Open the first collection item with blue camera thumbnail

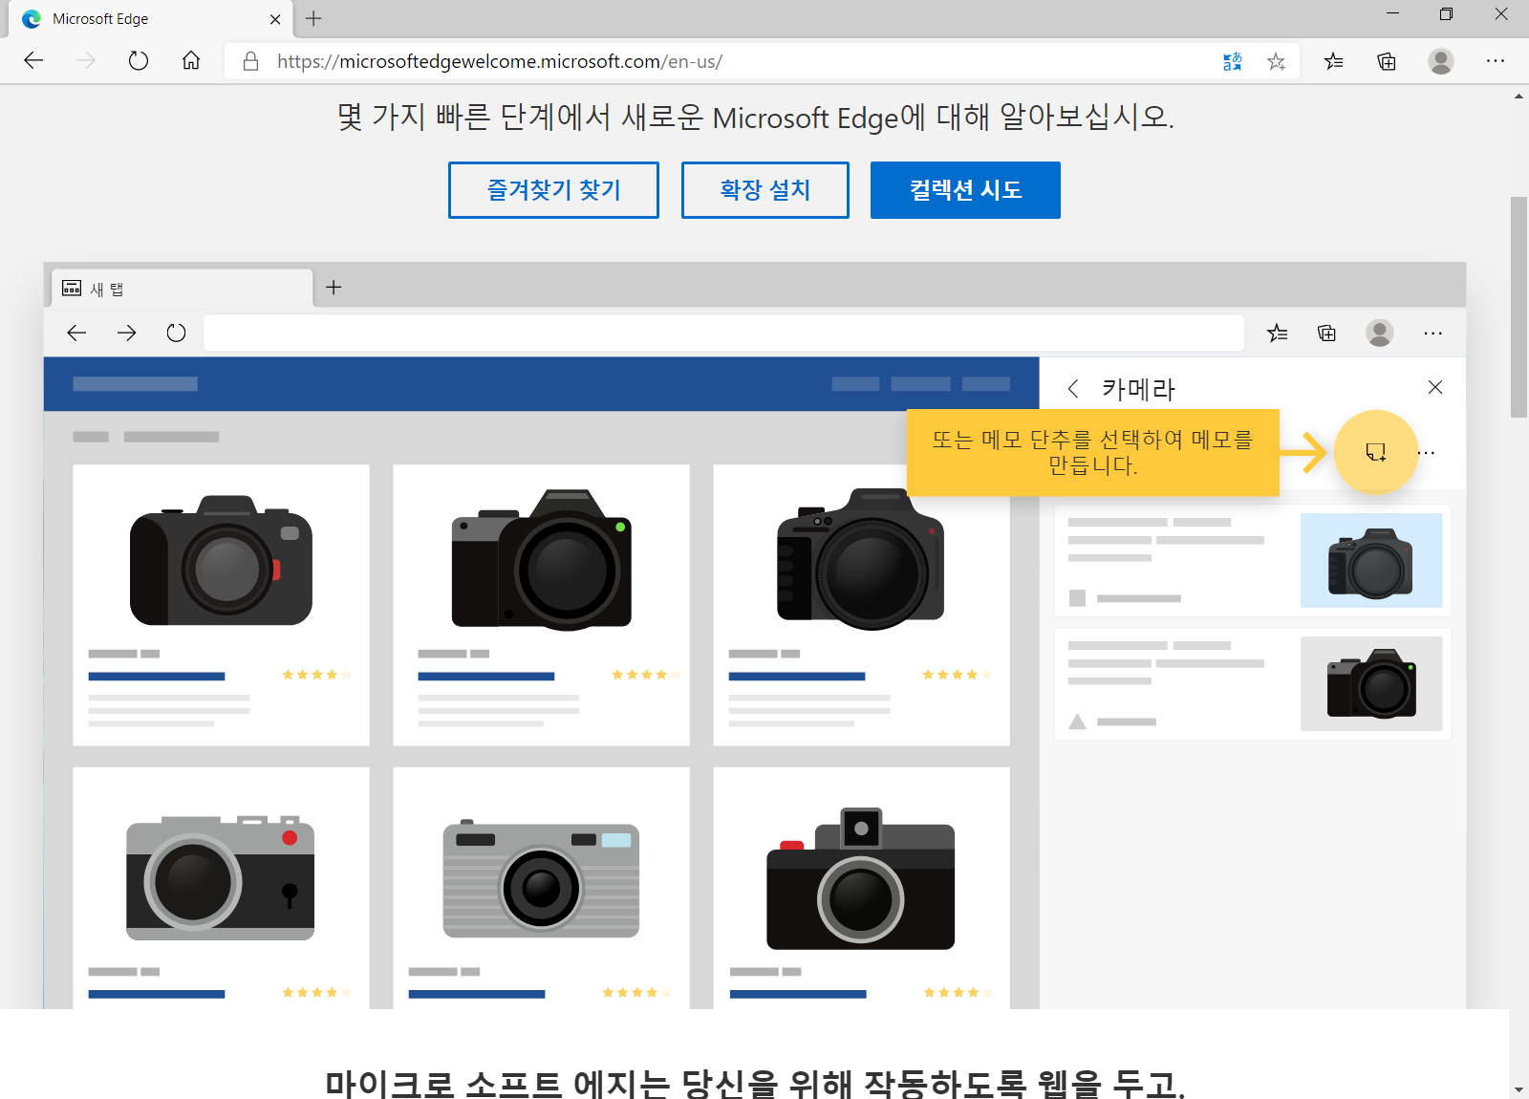1253,560
